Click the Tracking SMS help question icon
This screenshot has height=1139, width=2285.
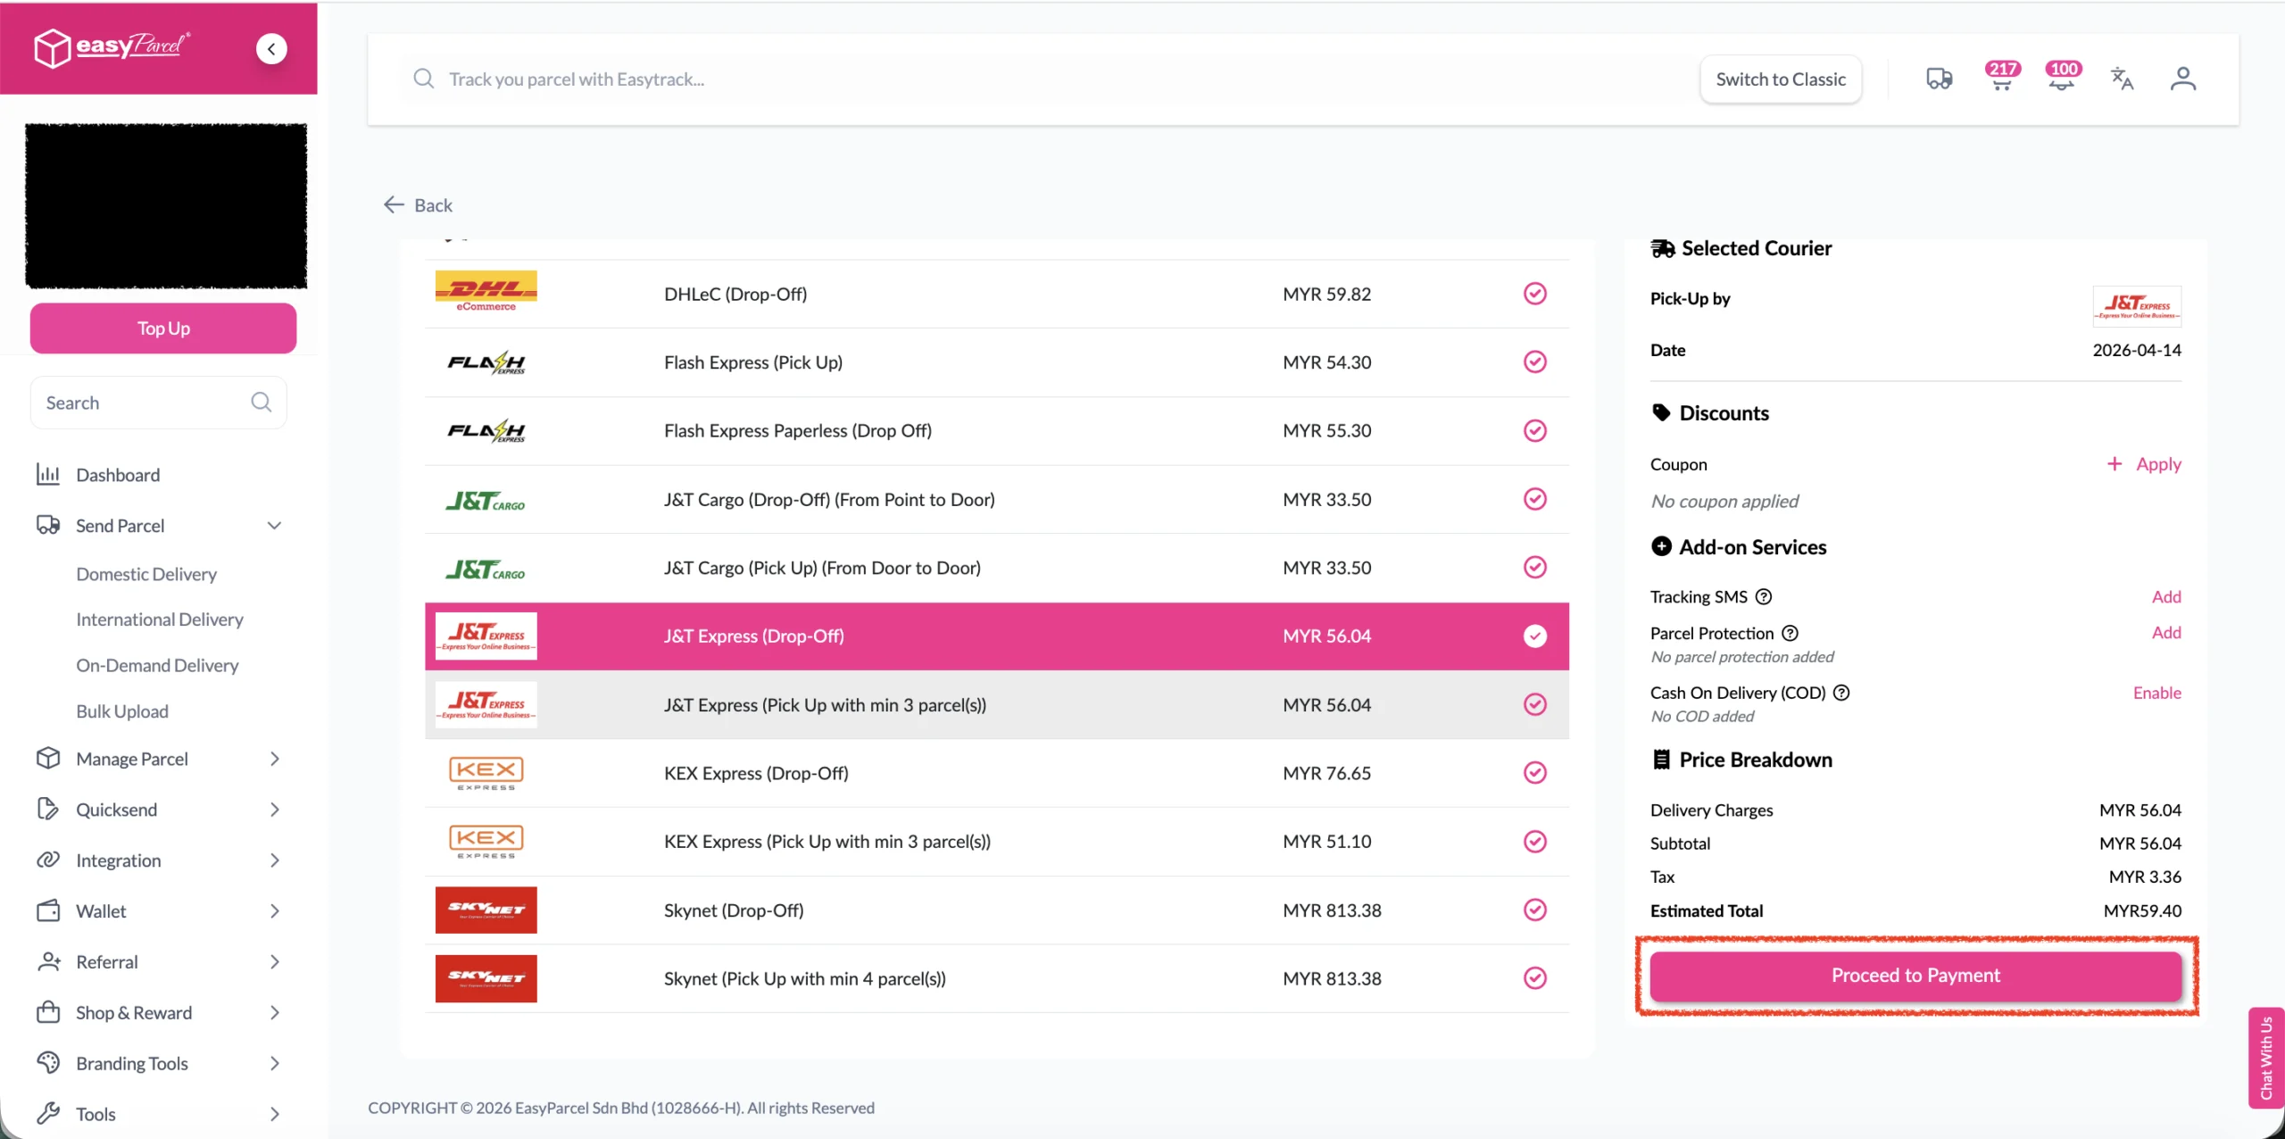click(x=1764, y=597)
